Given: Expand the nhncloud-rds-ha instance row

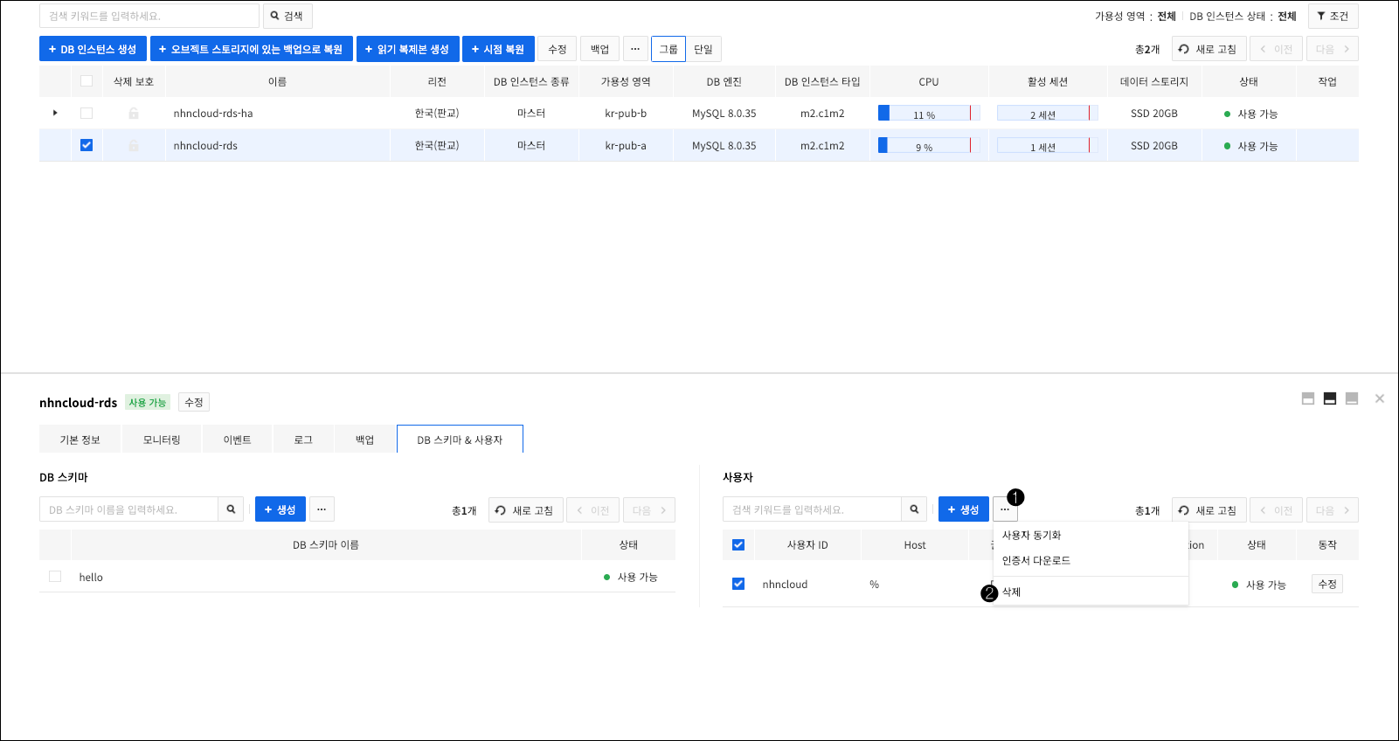Looking at the screenshot, I should click(55, 113).
